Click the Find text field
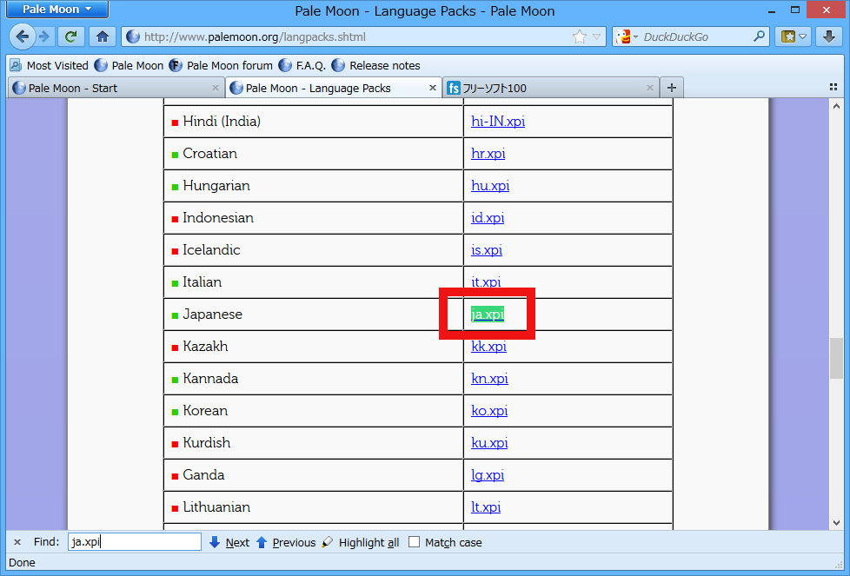The height and width of the screenshot is (576, 850). point(135,542)
